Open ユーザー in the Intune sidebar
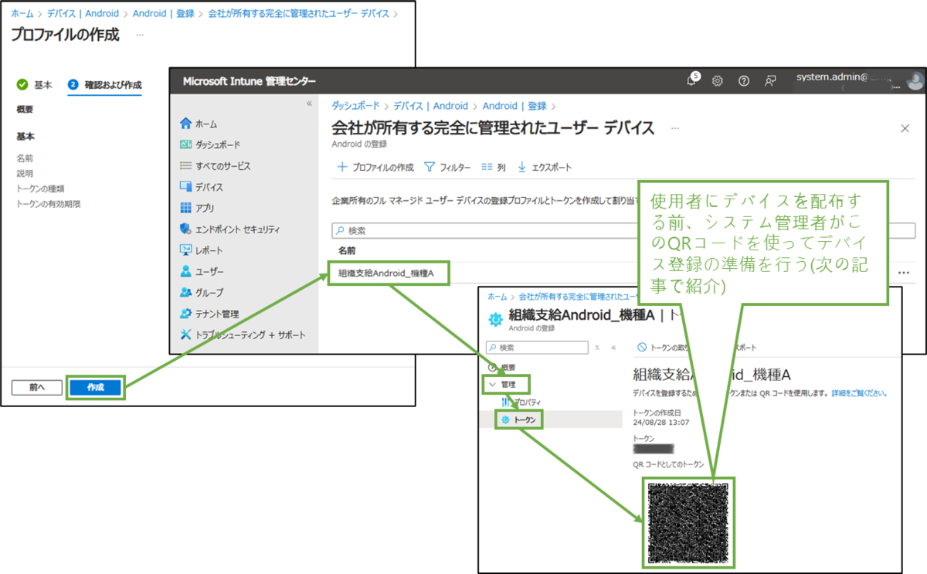The width and height of the screenshot is (927, 574). tap(202, 271)
